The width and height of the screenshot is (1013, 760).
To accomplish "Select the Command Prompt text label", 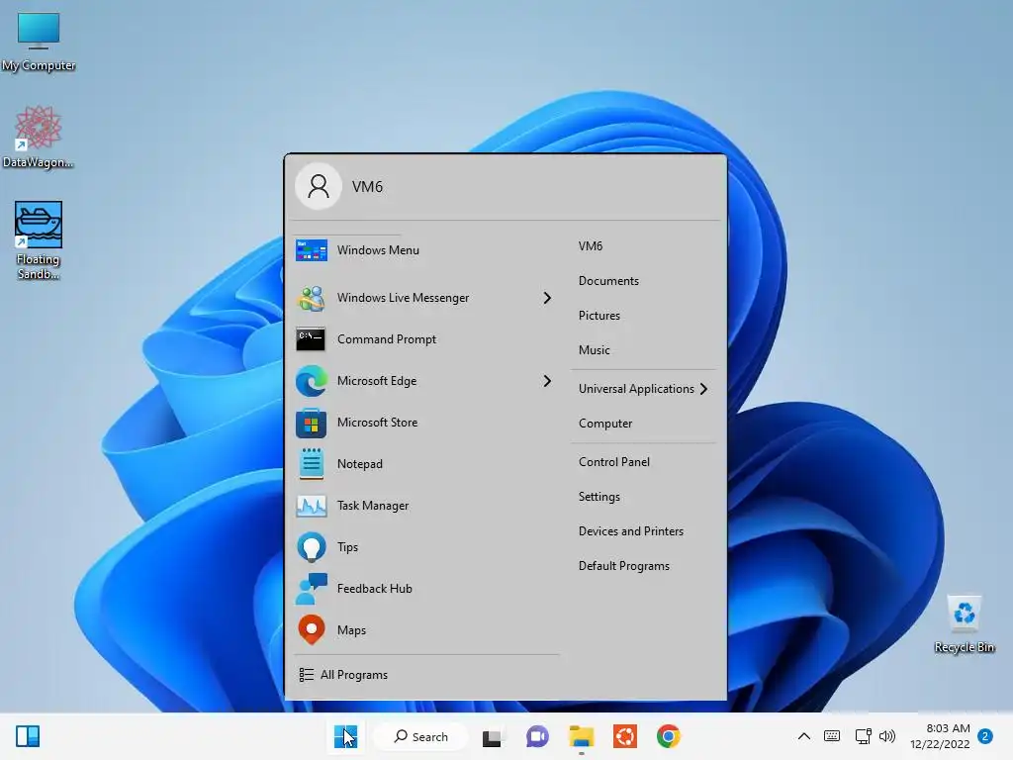I will (387, 339).
